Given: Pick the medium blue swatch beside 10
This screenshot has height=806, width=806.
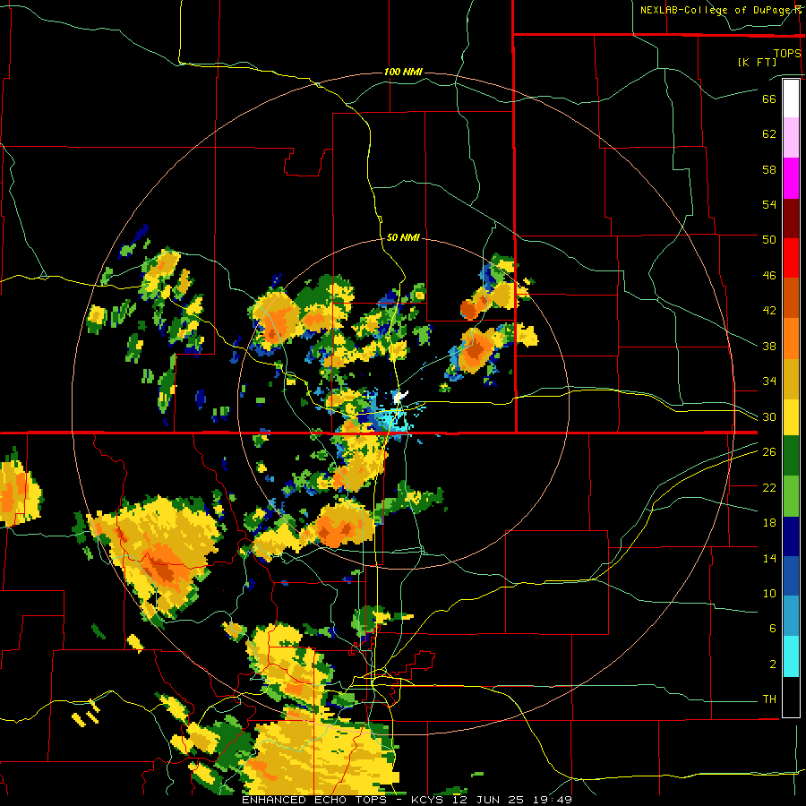Looking at the screenshot, I should point(791,576).
